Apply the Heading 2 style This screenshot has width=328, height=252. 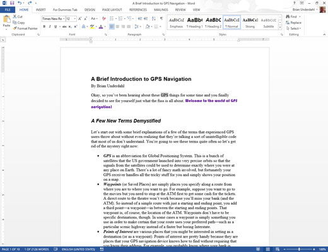(x=213, y=22)
